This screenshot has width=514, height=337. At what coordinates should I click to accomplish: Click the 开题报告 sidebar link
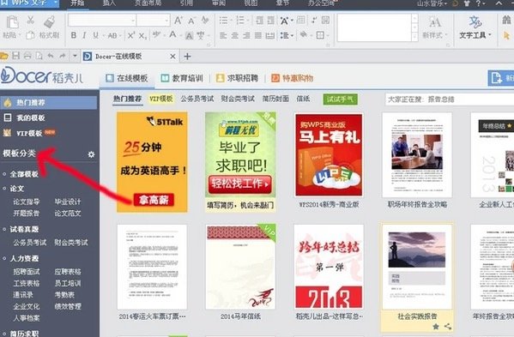tap(27, 214)
